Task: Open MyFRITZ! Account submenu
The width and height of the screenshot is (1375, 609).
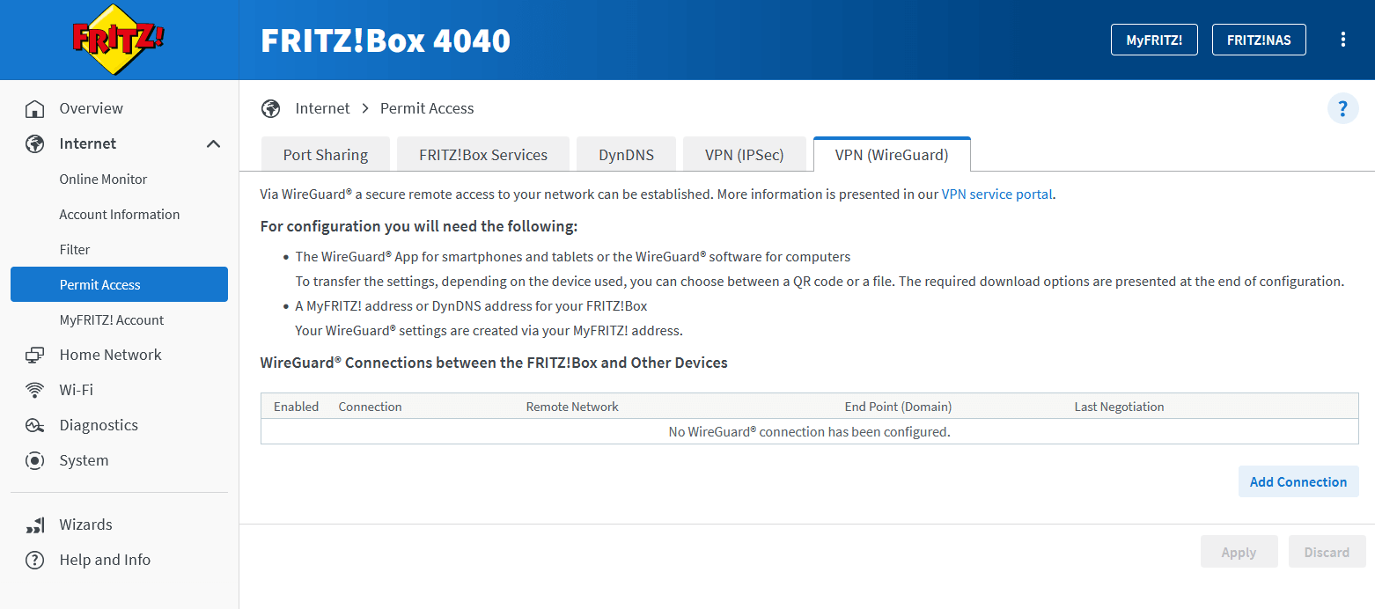Action: [112, 319]
